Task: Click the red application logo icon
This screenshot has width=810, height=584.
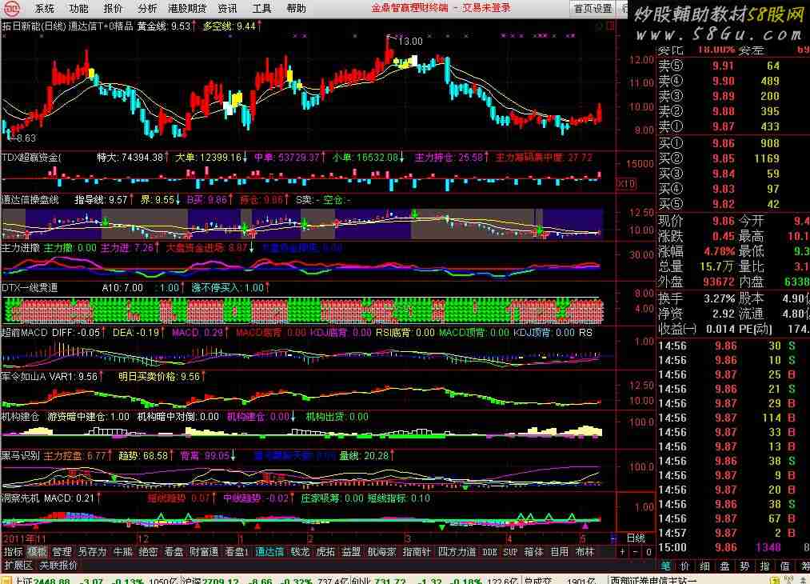Action: click(12, 8)
